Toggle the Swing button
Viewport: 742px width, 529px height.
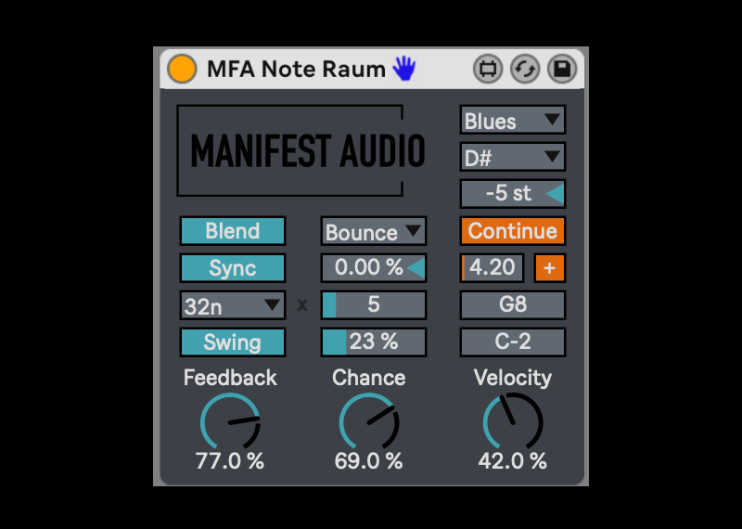(233, 342)
